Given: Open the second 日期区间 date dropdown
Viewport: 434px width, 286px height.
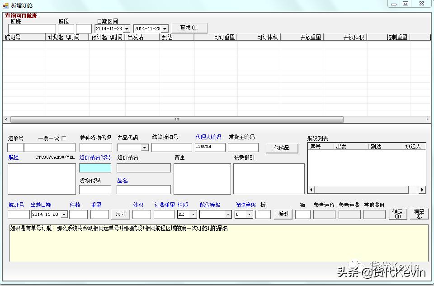Looking at the screenshot, I should 165,28.
